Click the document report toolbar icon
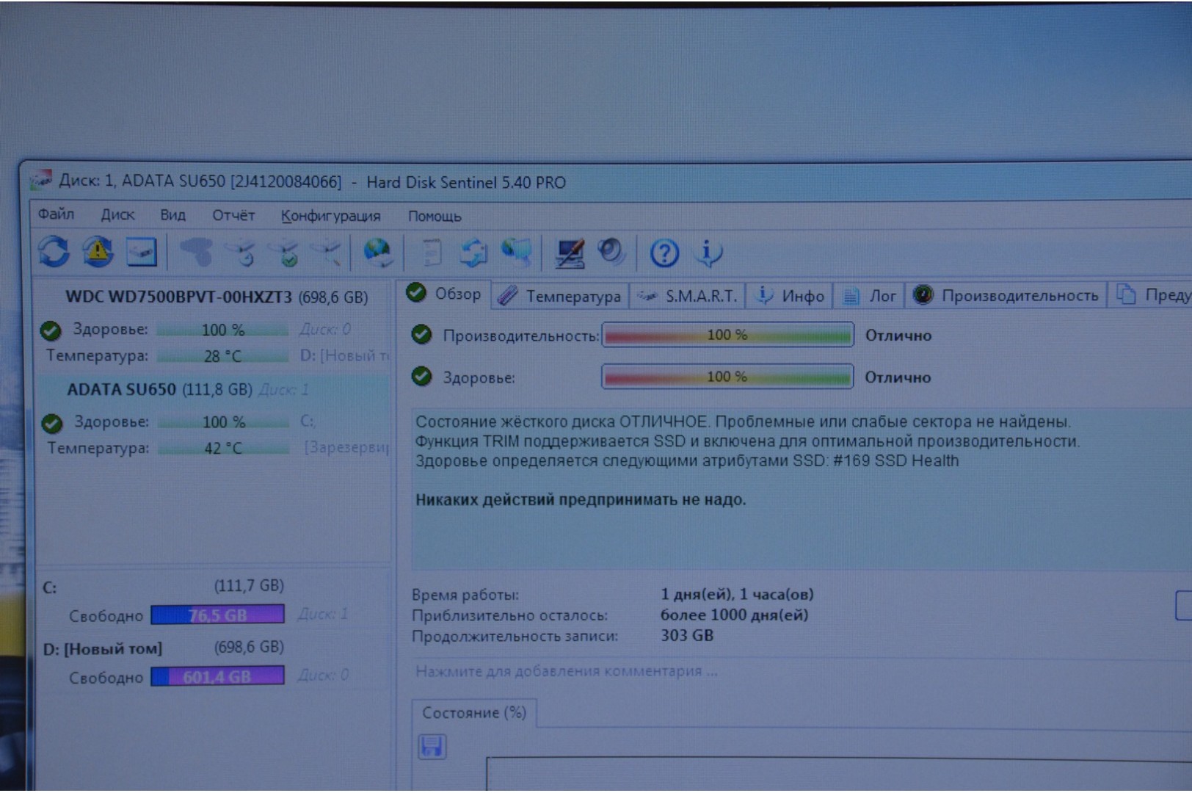 click(432, 253)
